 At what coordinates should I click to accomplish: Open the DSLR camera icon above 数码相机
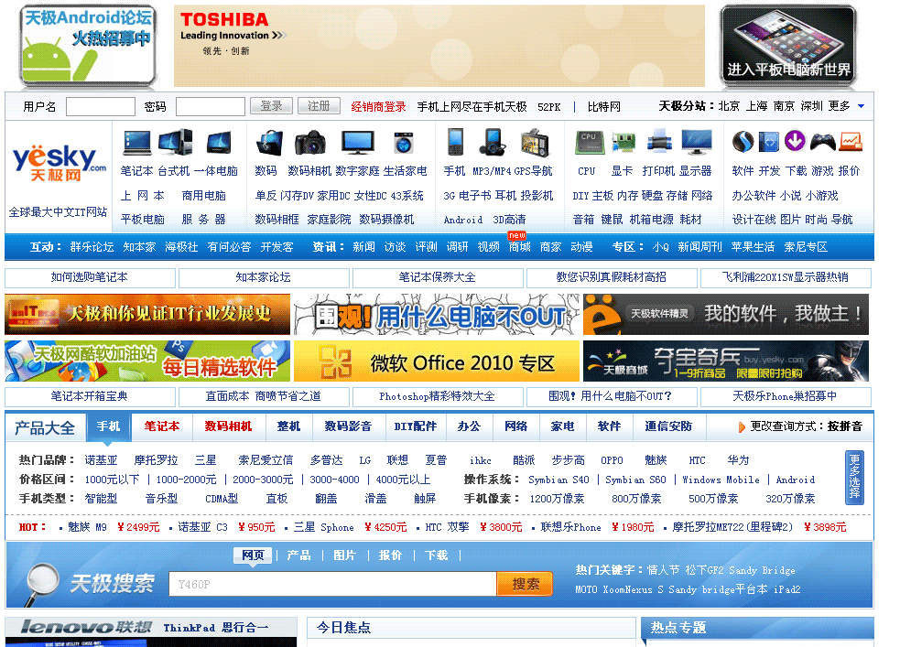point(310,143)
